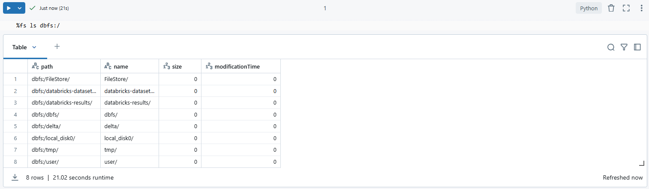The image size is (649, 189).
Task: Select the Table output tab
Action: 19,47
